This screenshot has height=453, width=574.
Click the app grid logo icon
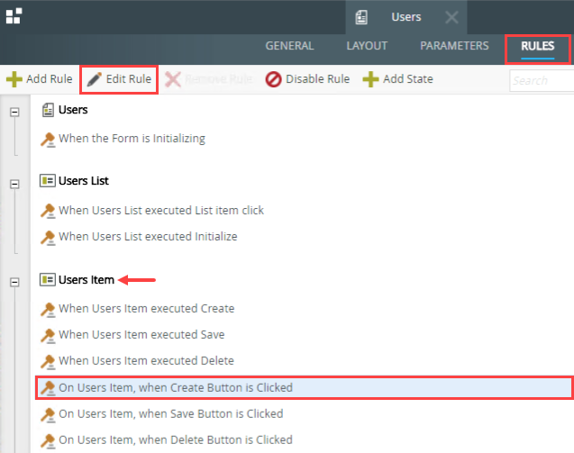pos(14,15)
